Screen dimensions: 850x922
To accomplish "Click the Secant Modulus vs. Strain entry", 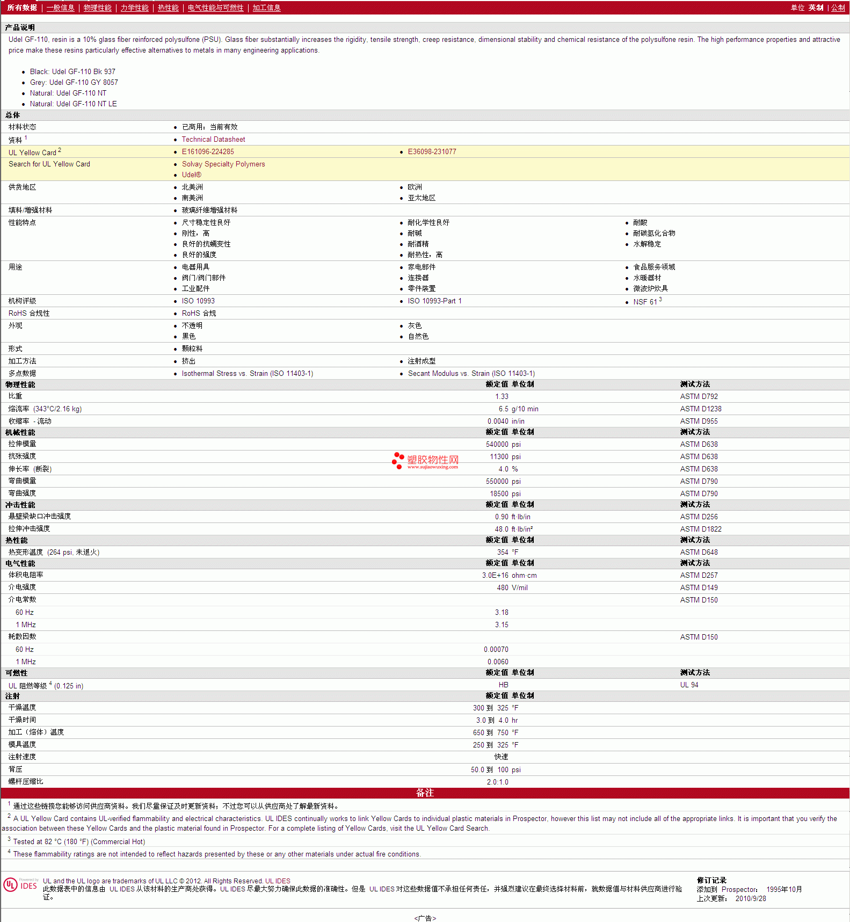I will click(x=471, y=373).
